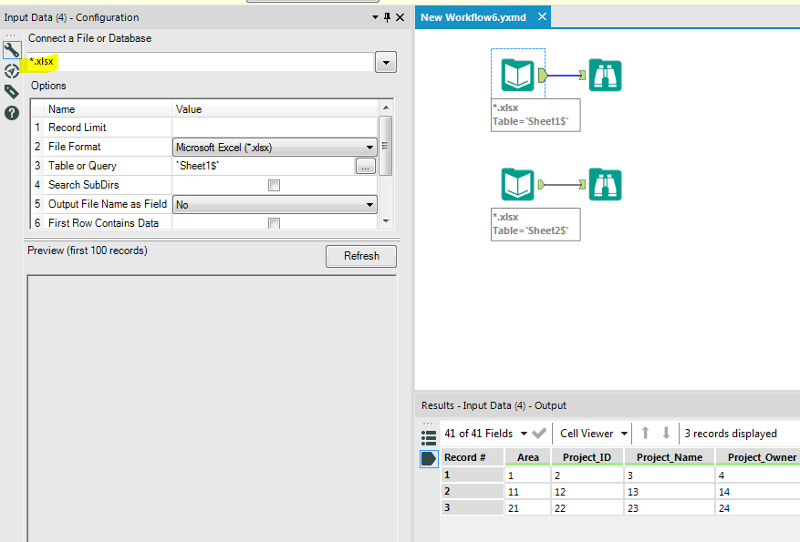Enable the Search SubDirs checkbox
800x542 pixels.
[274, 186]
